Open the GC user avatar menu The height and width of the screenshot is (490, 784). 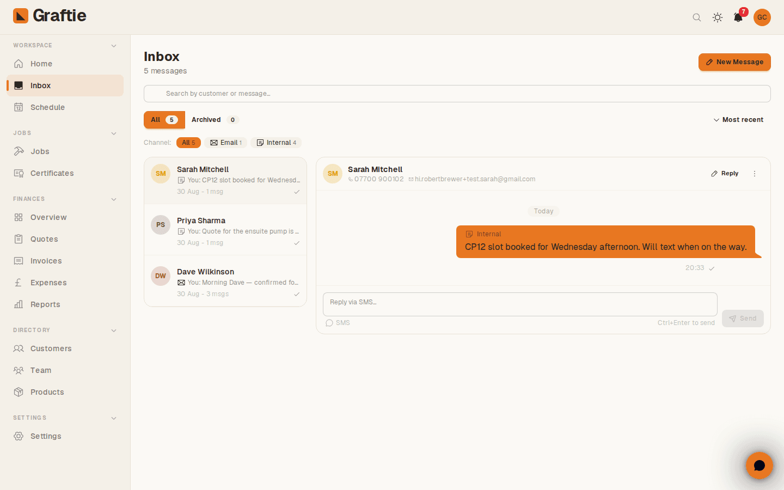pos(762,17)
